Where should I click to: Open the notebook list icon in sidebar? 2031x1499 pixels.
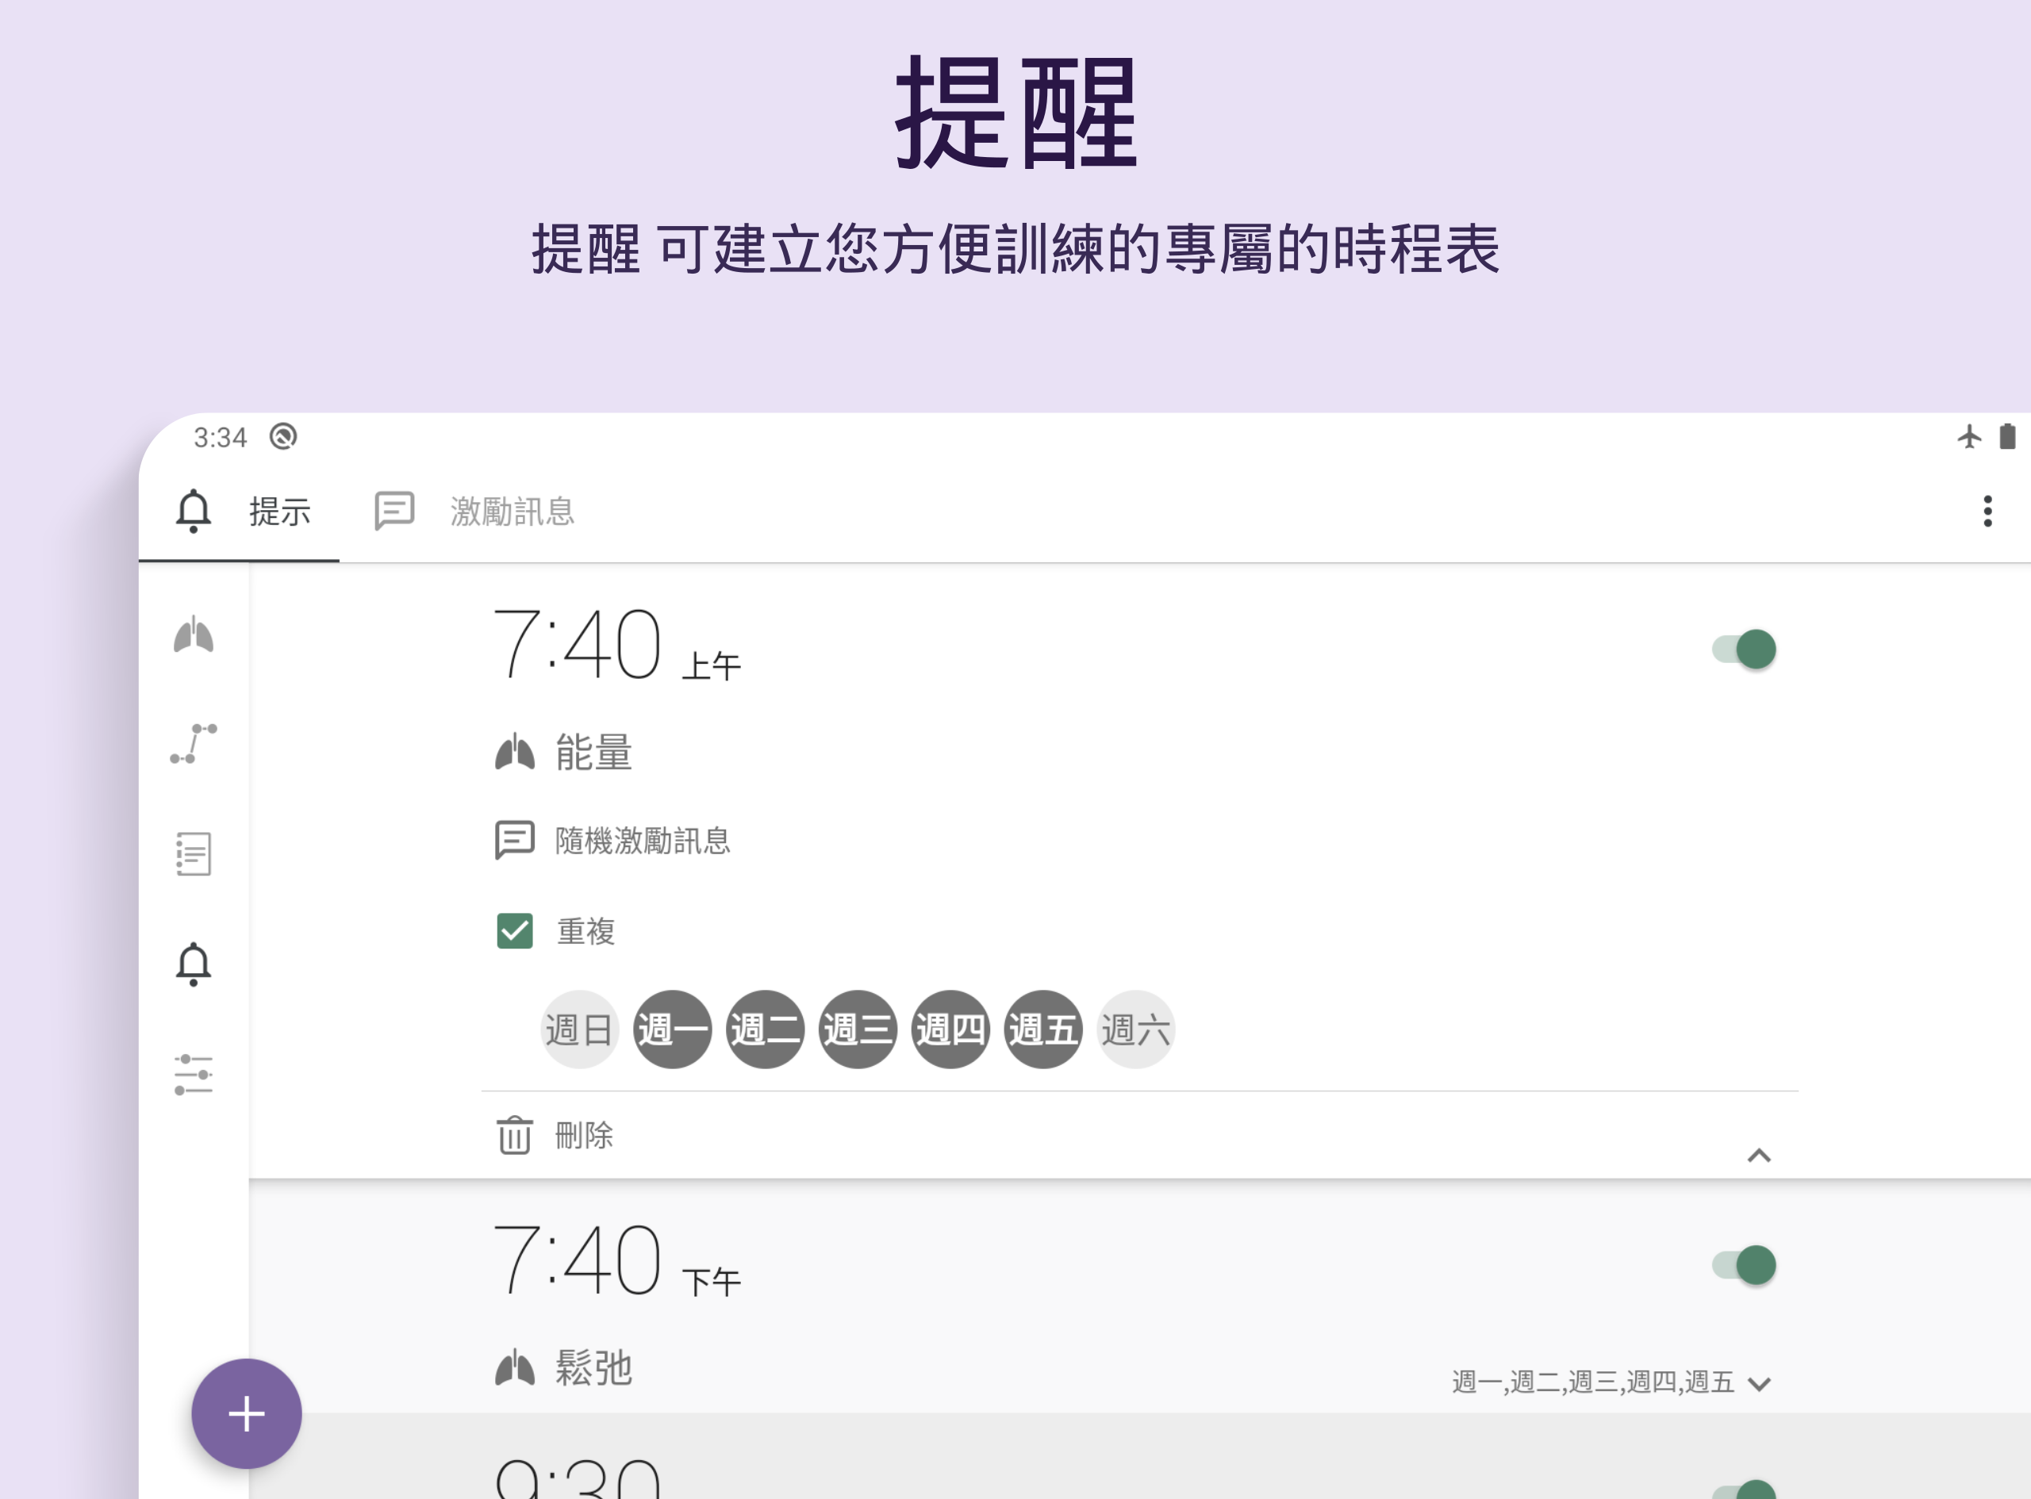194,854
